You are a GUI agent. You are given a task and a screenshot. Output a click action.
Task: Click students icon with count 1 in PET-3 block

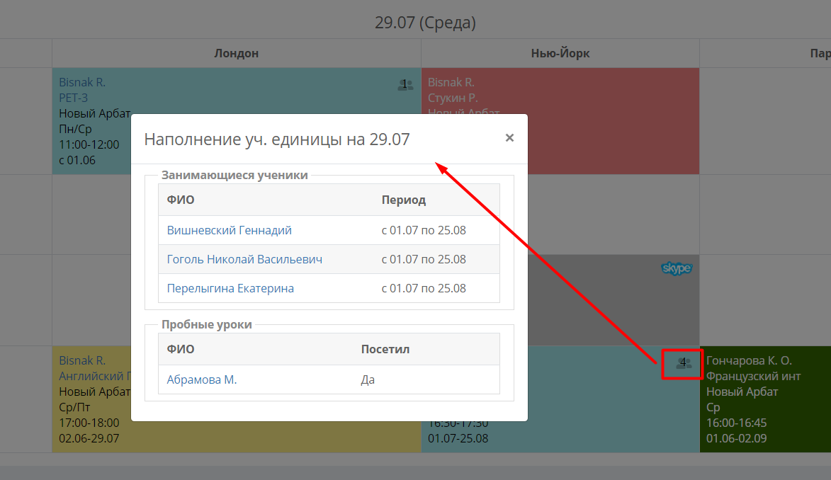click(405, 84)
